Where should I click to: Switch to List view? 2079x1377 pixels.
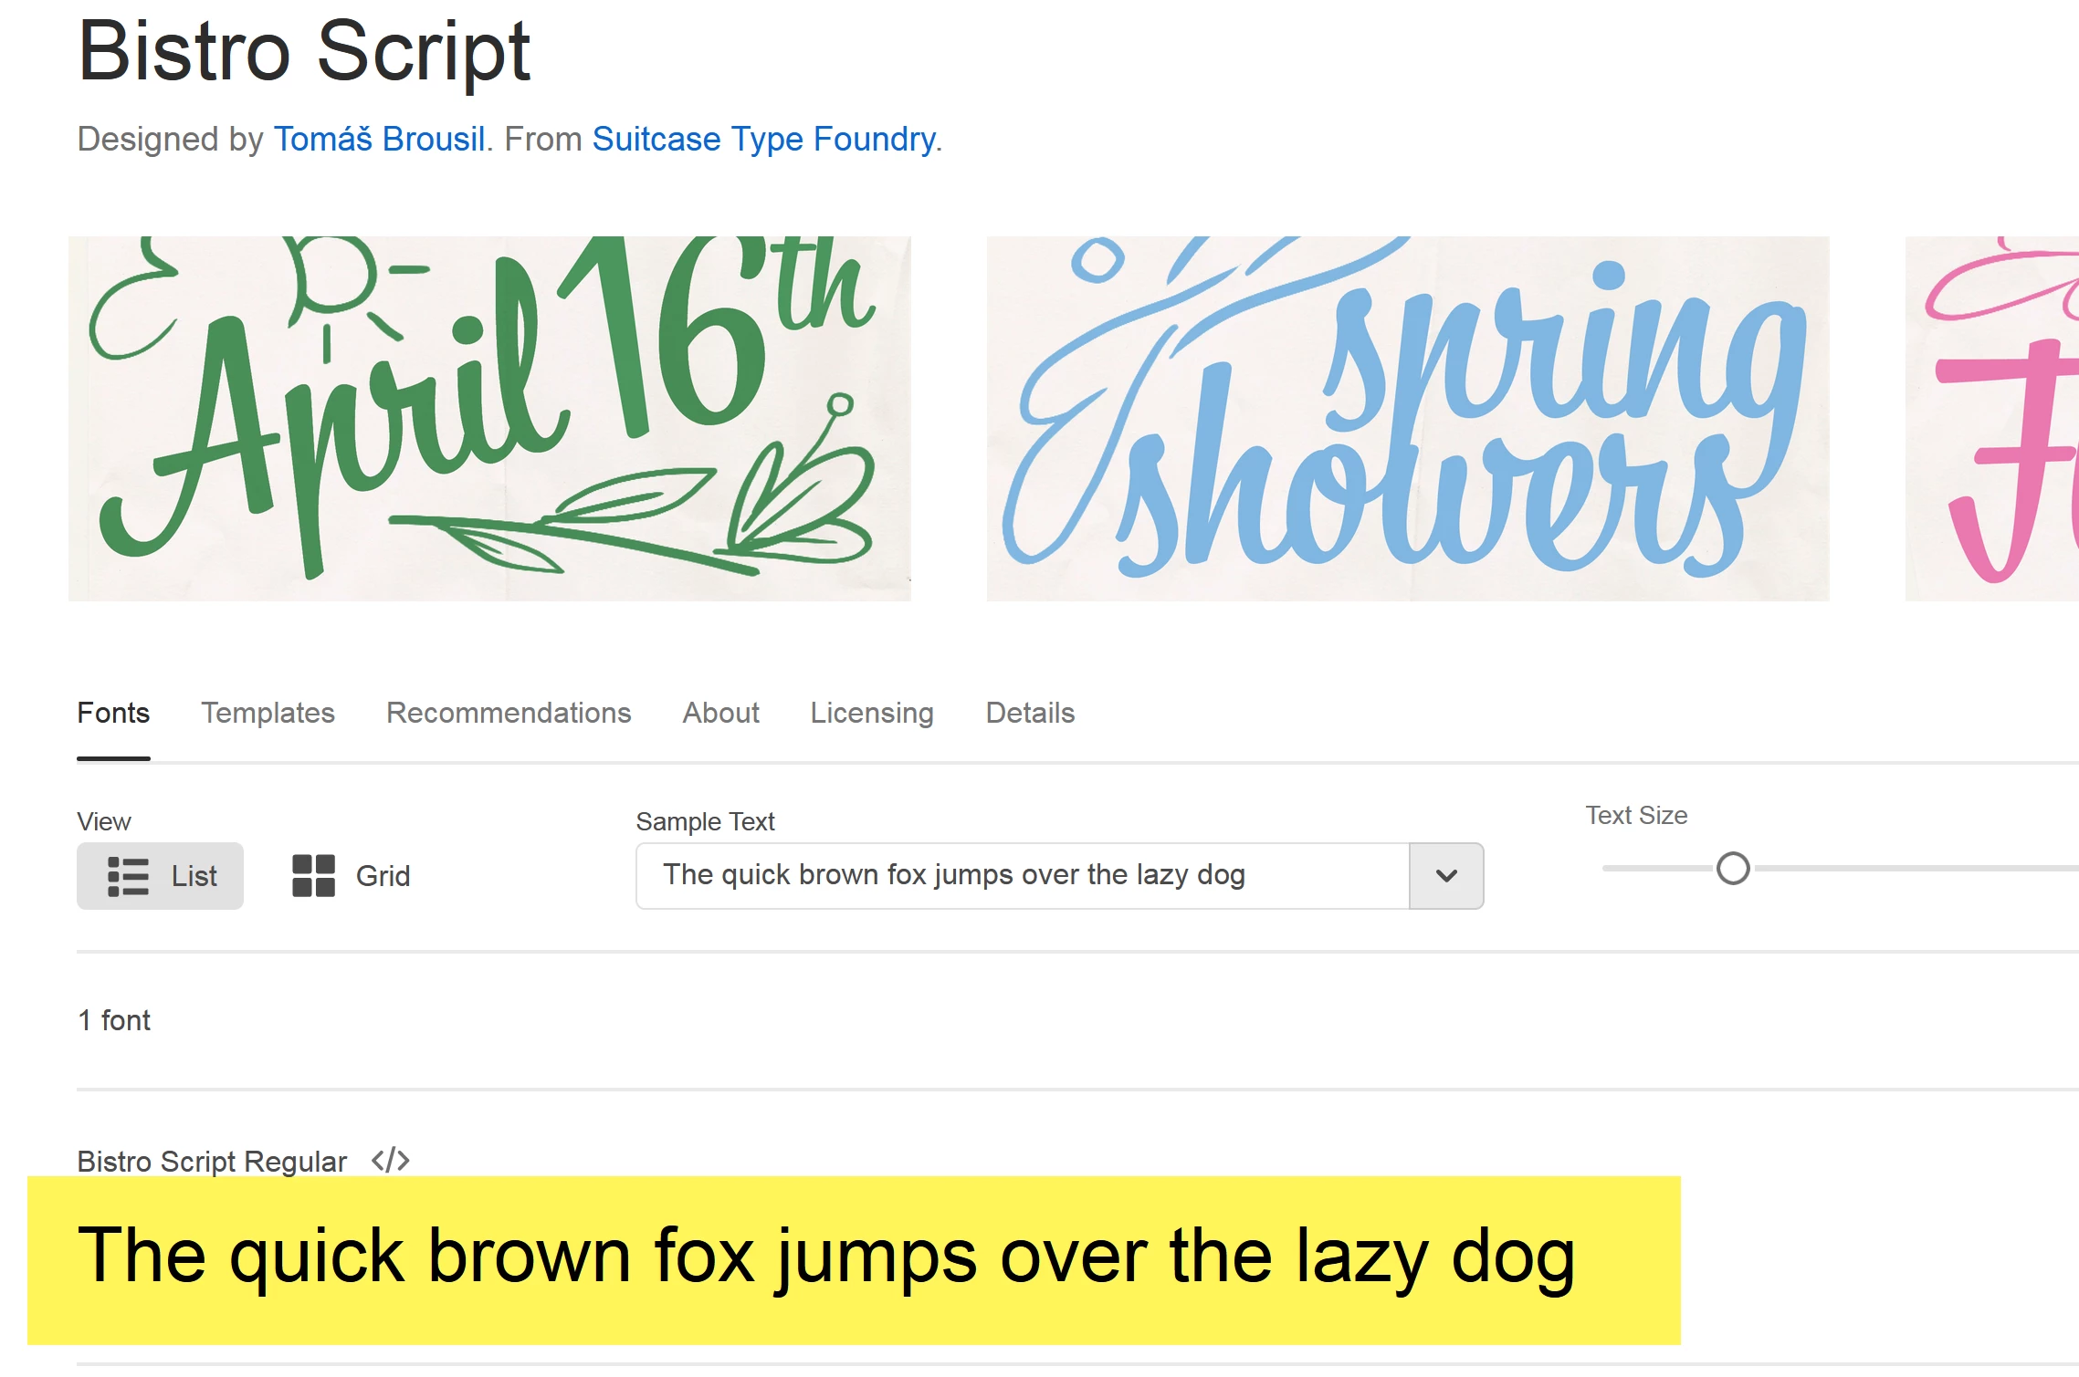(x=161, y=877)
